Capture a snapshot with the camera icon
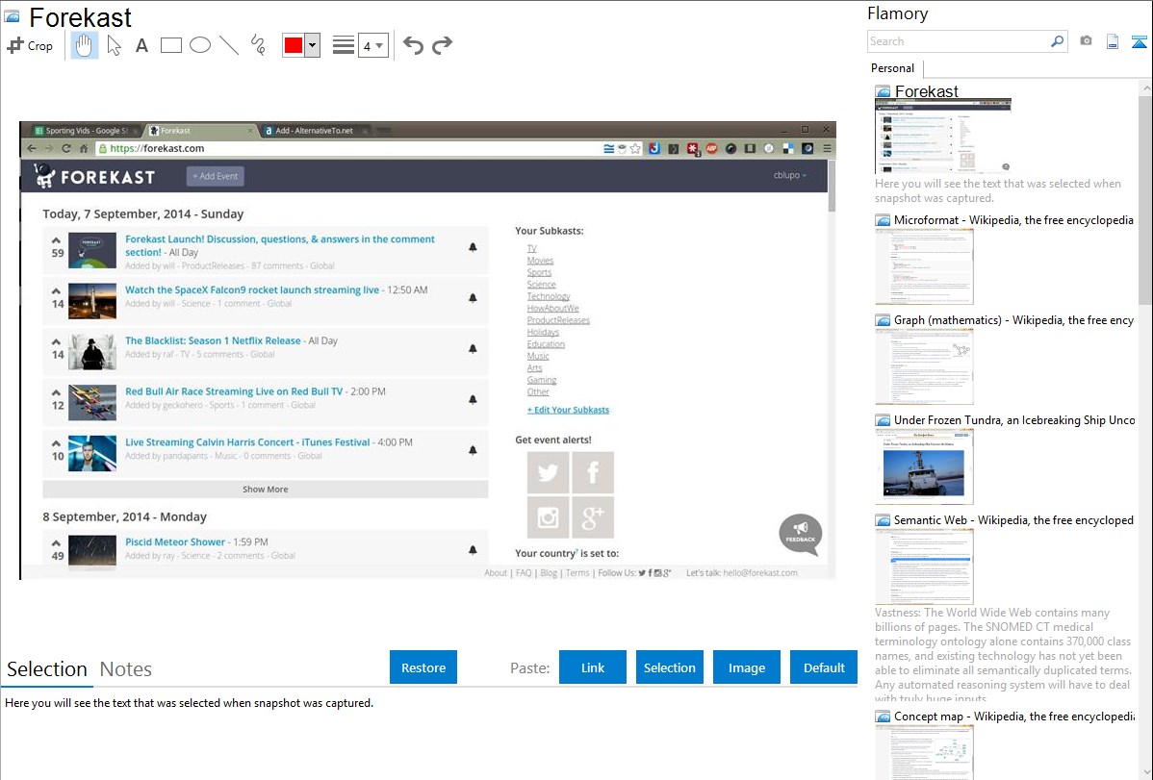1153x780 pixels. tap(1086, 41)
